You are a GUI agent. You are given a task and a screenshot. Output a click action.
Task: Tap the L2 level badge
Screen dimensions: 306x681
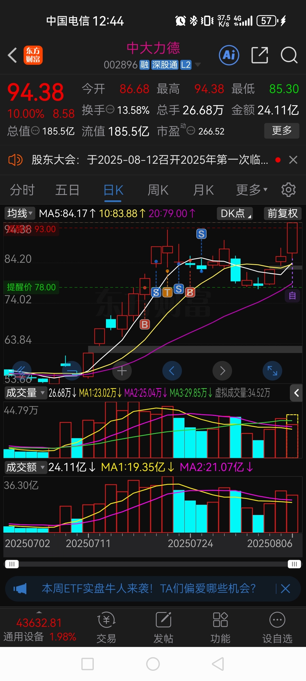[x=186, y=65]
